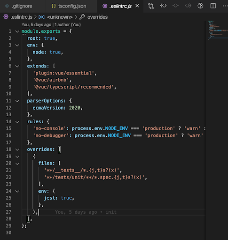
Task: Click overrides breadcrumb segment
Action: coord(97,17)
